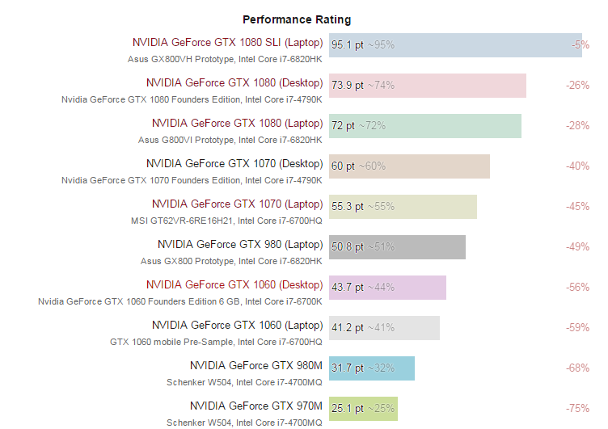Screen dimensions: 608x429
Task: Click the light blue 31.7 pt bar
Action: click(x=371, y=368)
